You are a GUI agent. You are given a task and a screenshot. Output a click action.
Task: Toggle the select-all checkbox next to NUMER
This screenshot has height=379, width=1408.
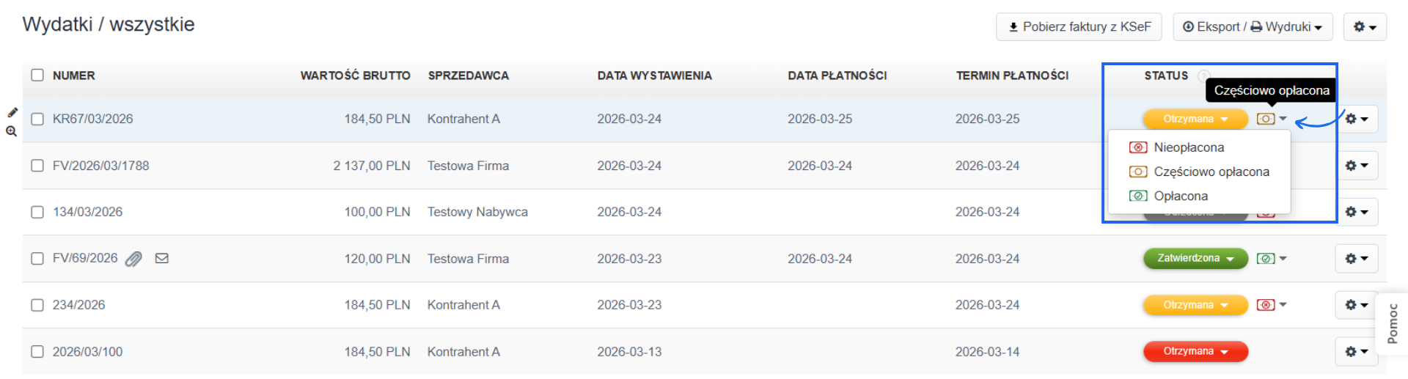click(x=37, y=76)
